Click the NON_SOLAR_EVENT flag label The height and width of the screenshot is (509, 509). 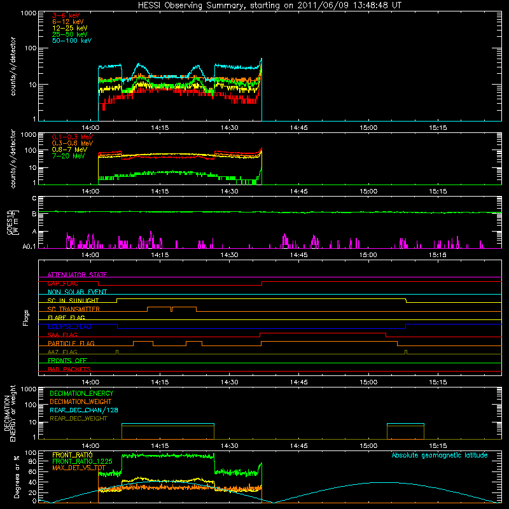77,292
